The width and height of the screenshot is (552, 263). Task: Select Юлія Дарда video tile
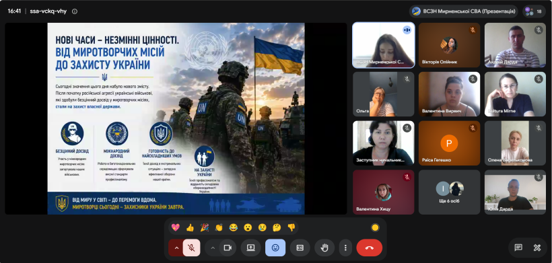[515, 192]
